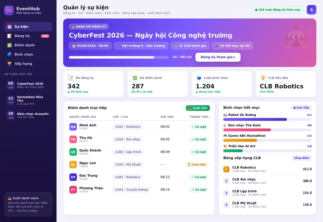The width and height of the screenshot is (323, 222).
Task: Select Đêm nhạc Acoustic upcoming event
Action: 28,115
